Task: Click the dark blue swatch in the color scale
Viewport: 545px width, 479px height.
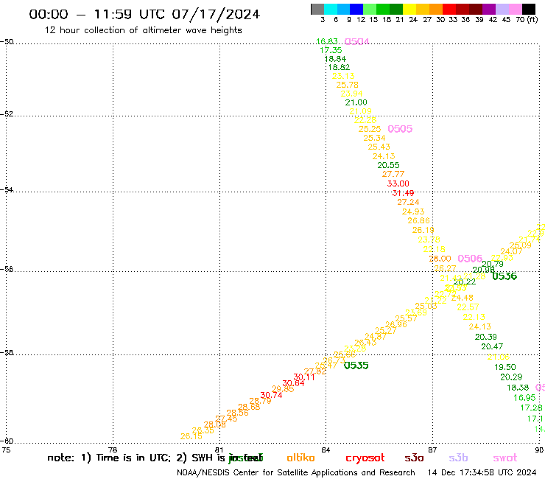Action: pos(356,9)
